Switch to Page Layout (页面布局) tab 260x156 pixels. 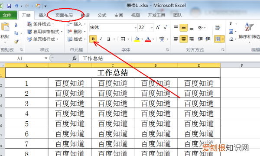click(x=64, y=15)
